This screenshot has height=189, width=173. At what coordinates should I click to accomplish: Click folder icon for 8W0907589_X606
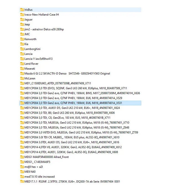[22, 113]
